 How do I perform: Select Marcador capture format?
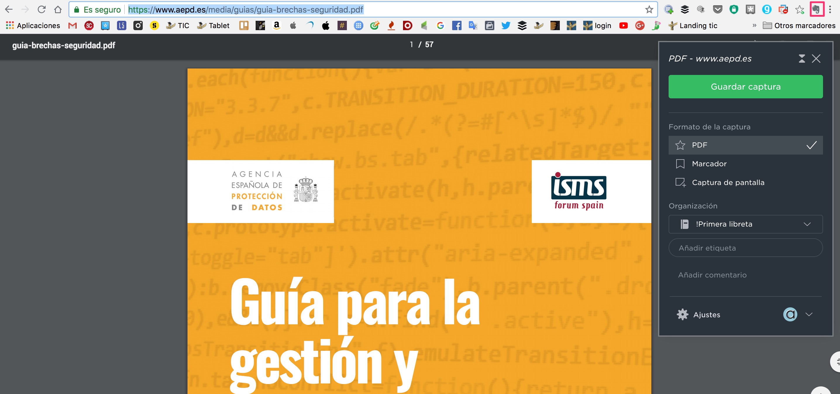click(x=746, y=164)
